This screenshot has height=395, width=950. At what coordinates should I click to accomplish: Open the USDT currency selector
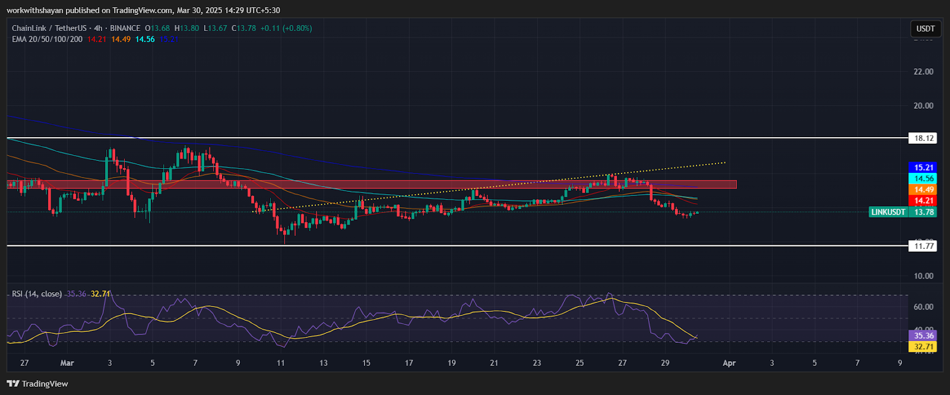[925, 29]
